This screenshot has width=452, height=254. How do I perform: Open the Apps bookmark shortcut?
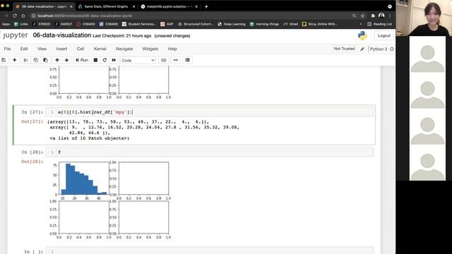[6, 24]
